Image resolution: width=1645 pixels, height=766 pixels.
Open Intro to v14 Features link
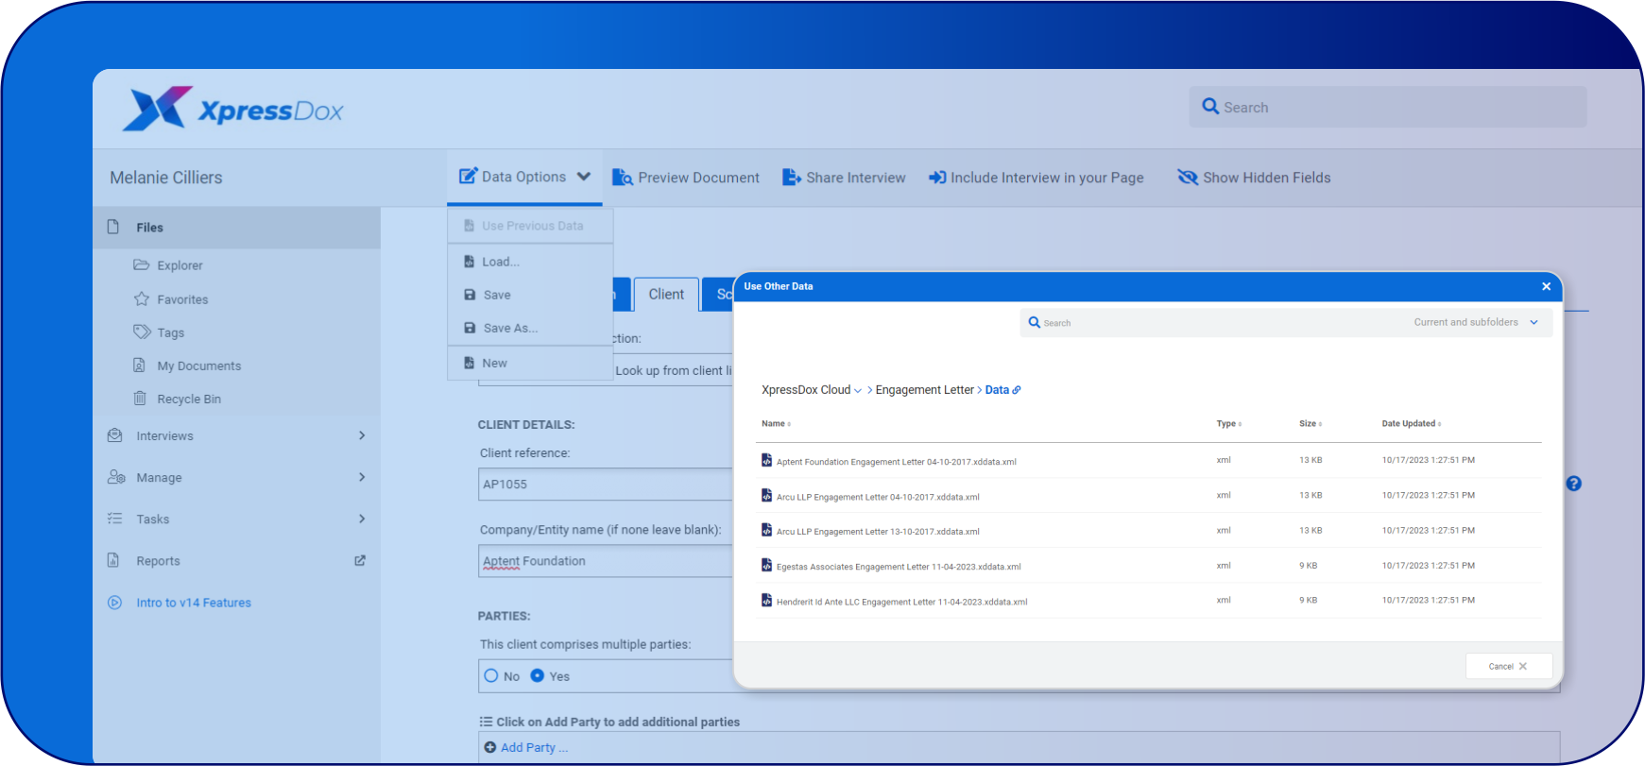coord(194,603)
